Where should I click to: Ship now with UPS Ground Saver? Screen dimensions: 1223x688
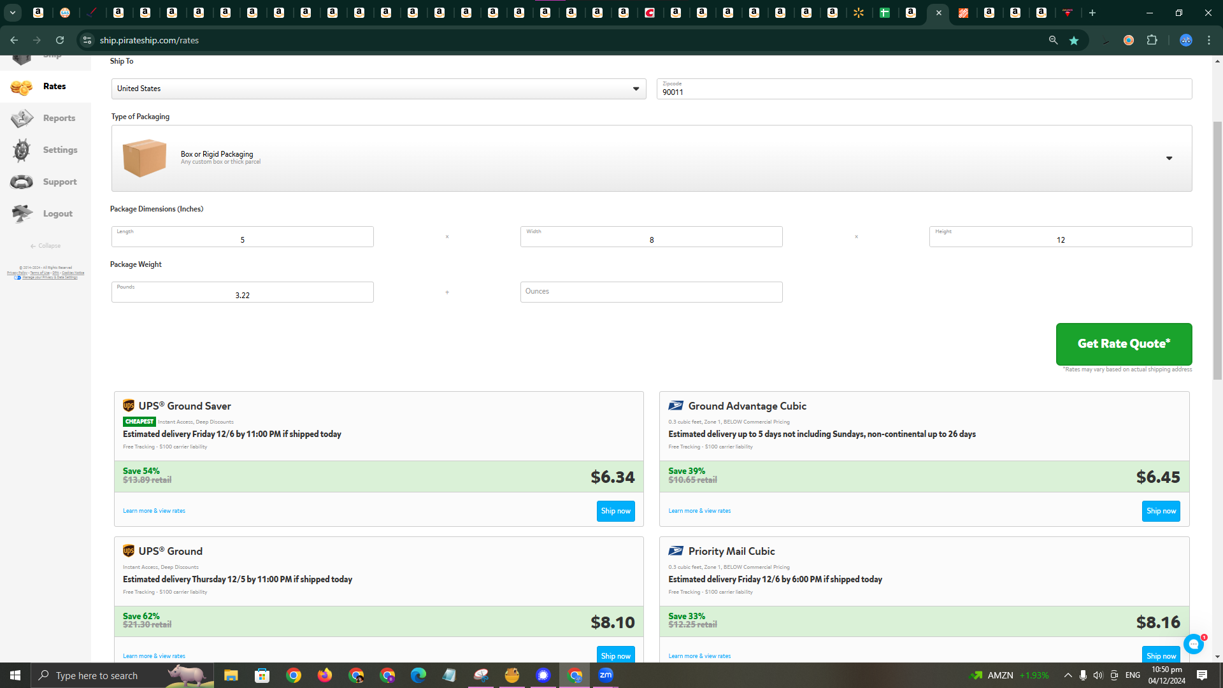point(616,511)
